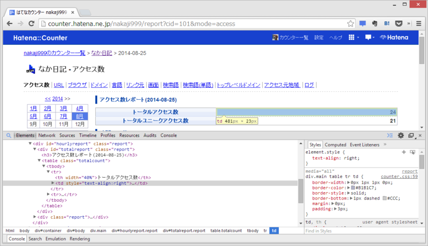428x246 pixels.
Task: Go back using the browser back arrow
Action: 10,23
